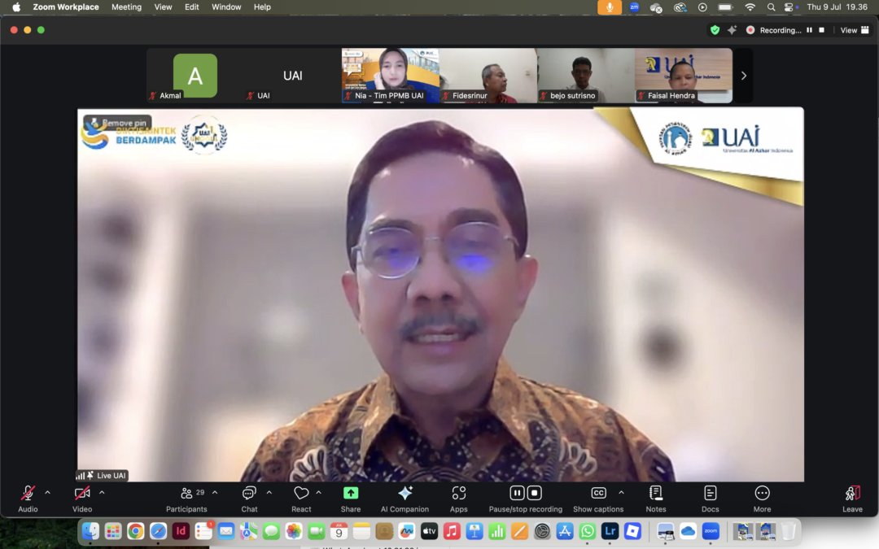Open Docs

click(x=711, y=499)
